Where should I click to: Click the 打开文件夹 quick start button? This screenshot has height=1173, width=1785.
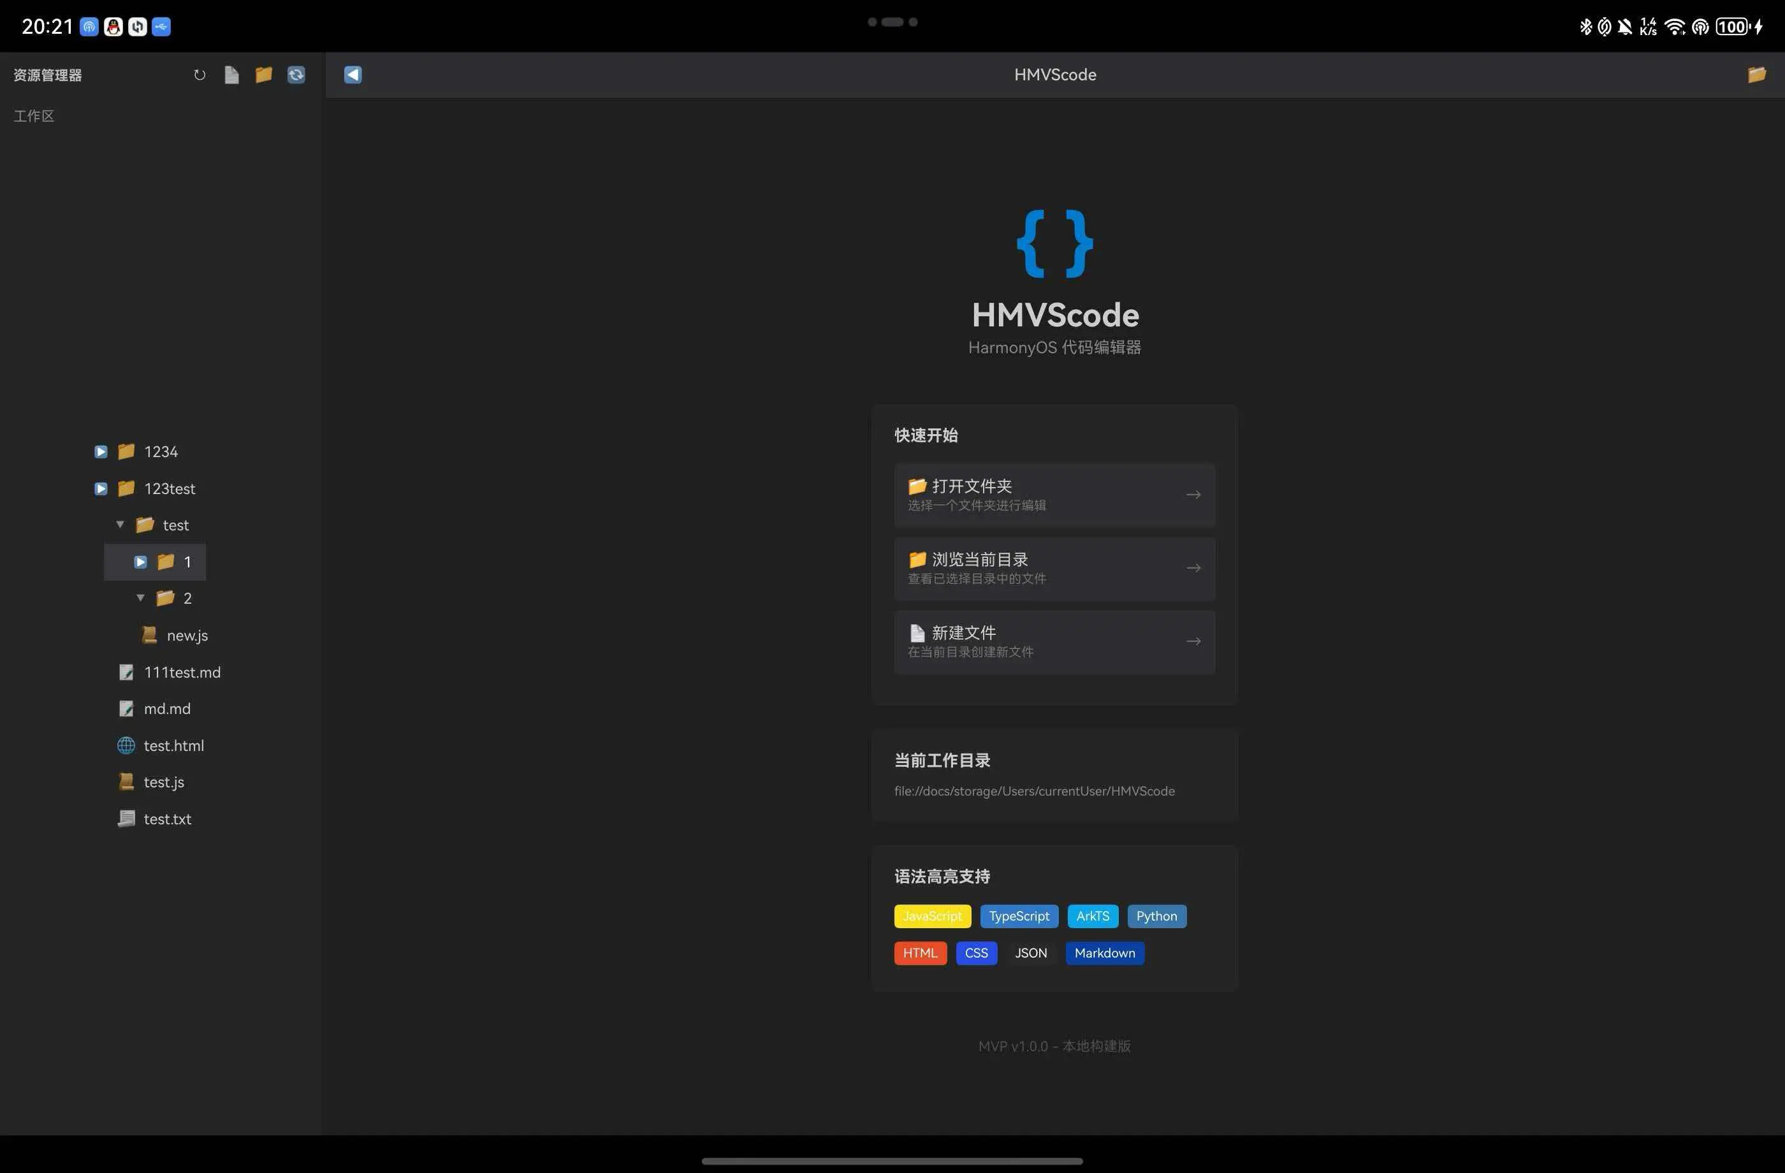pyautogui.click(x=1054, y=495)
